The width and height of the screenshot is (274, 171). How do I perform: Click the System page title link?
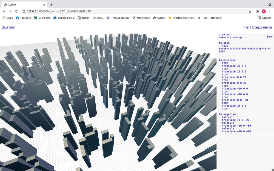coord(8,27)
